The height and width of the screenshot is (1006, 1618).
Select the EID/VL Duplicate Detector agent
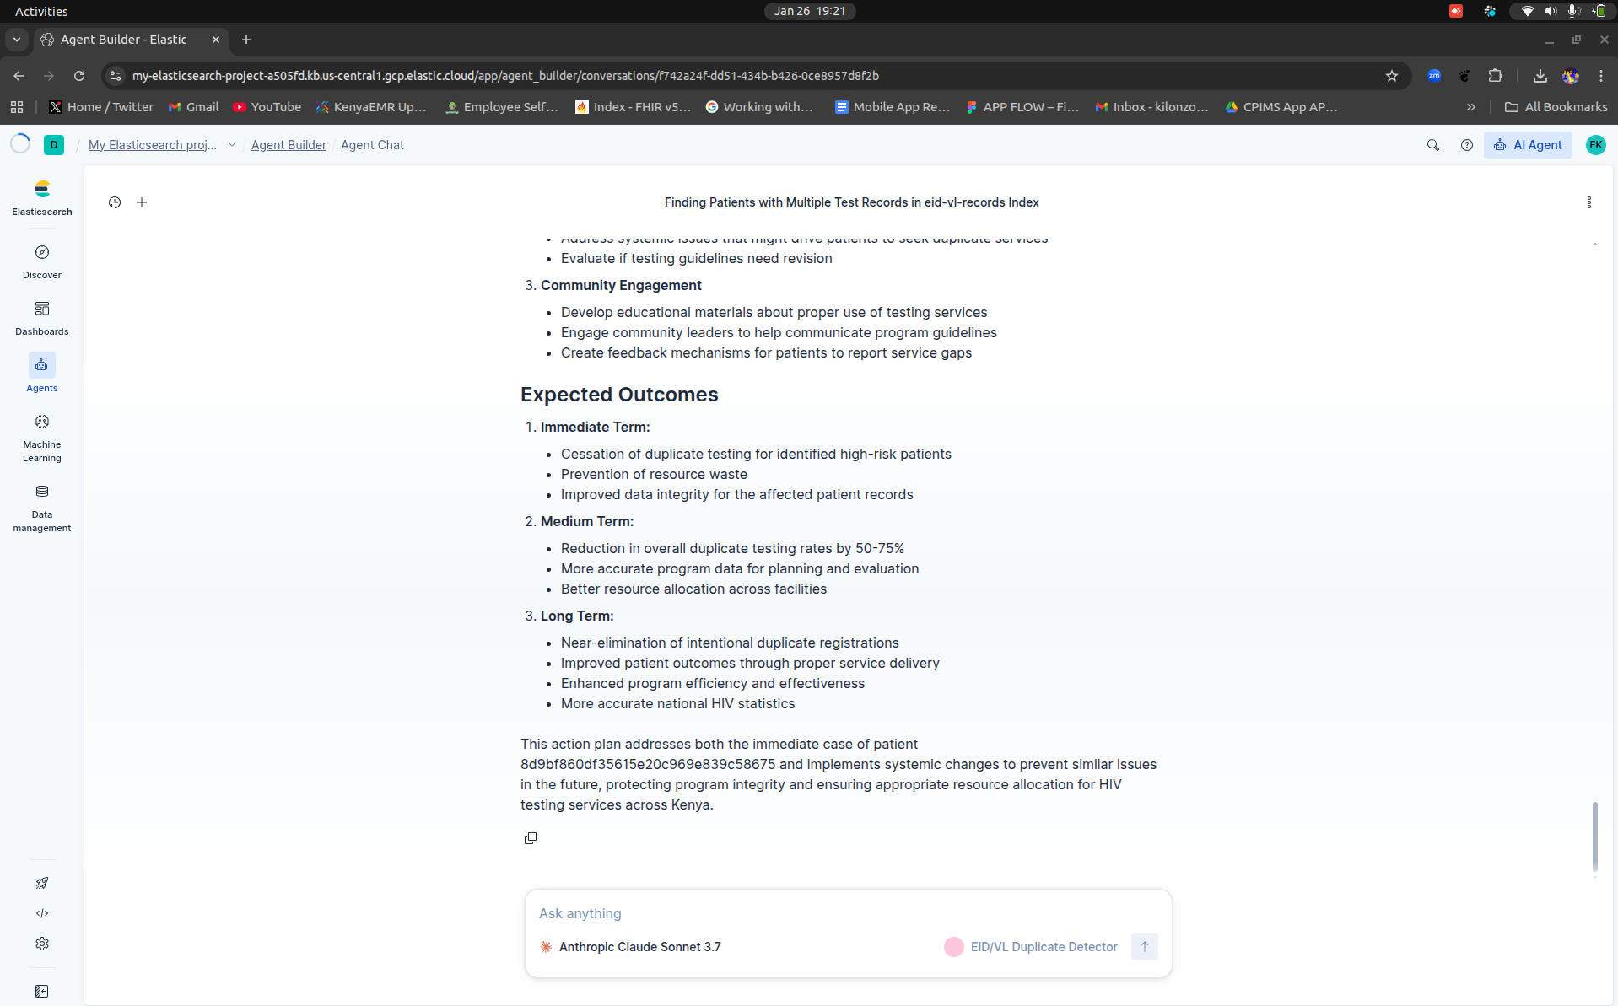[1031, 947]
